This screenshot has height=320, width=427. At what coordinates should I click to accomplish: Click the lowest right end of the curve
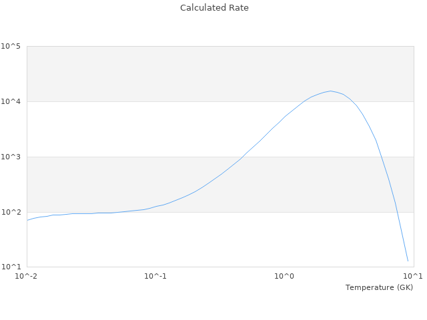coord(408,261)
